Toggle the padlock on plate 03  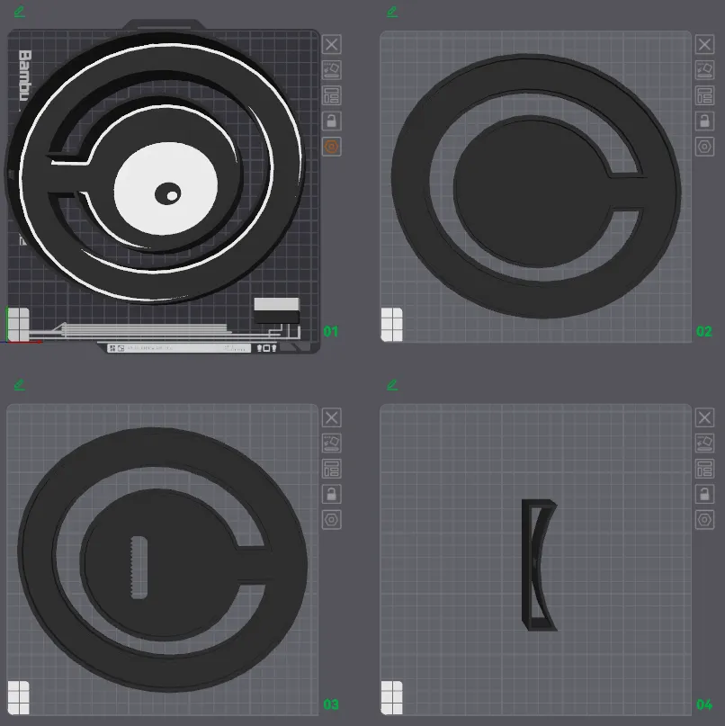pos(332,494)
